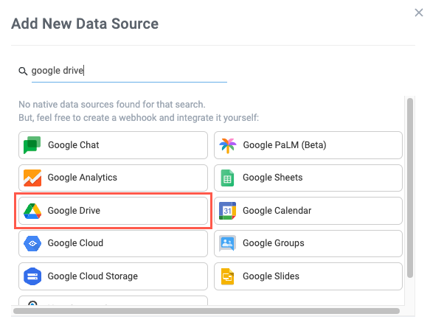Select the Google Slides label

tap(271, 276)
